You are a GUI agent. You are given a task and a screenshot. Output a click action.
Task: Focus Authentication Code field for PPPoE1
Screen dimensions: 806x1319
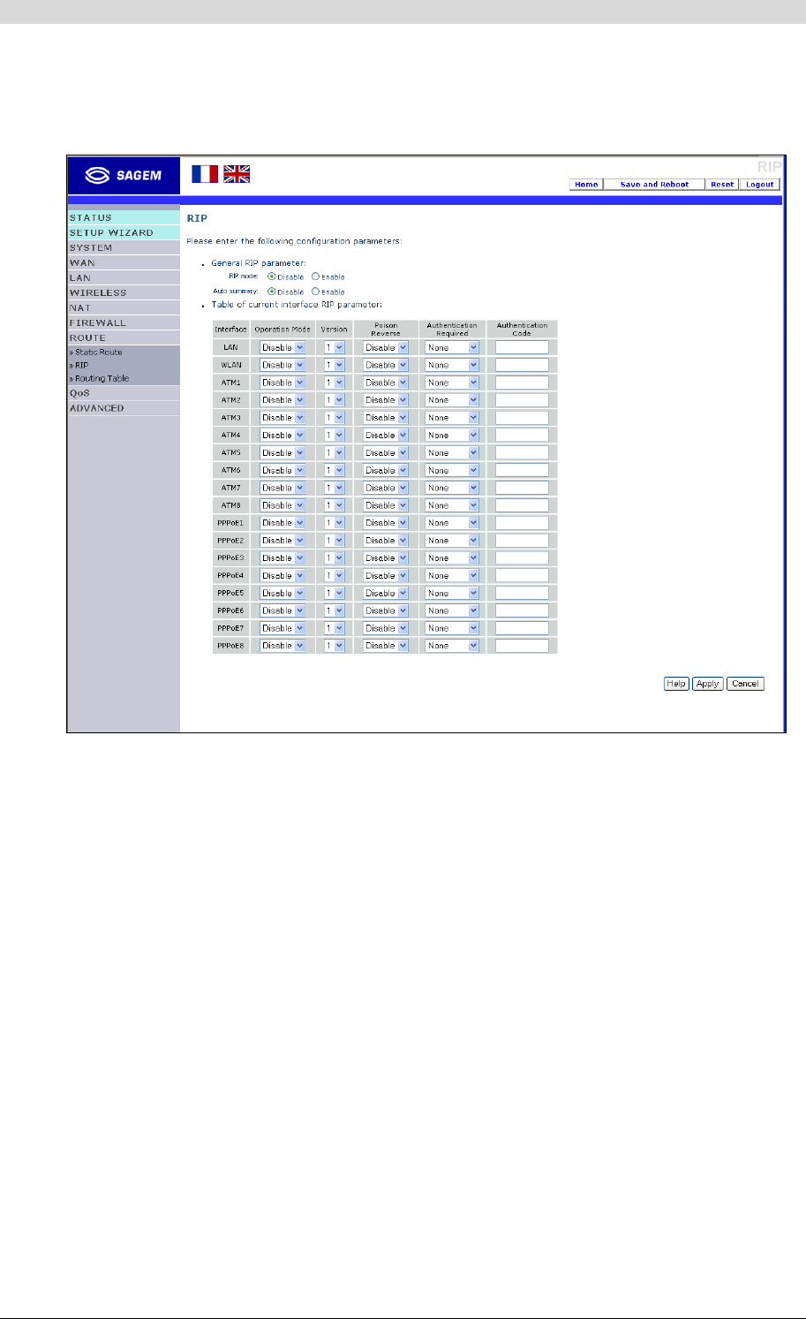(x=522, y=523)
